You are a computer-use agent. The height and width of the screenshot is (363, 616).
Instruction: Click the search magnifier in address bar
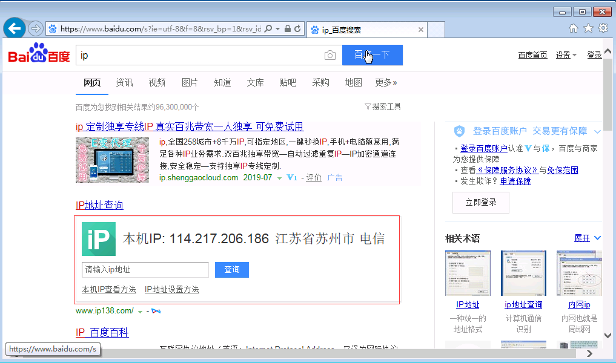point(268,28)
